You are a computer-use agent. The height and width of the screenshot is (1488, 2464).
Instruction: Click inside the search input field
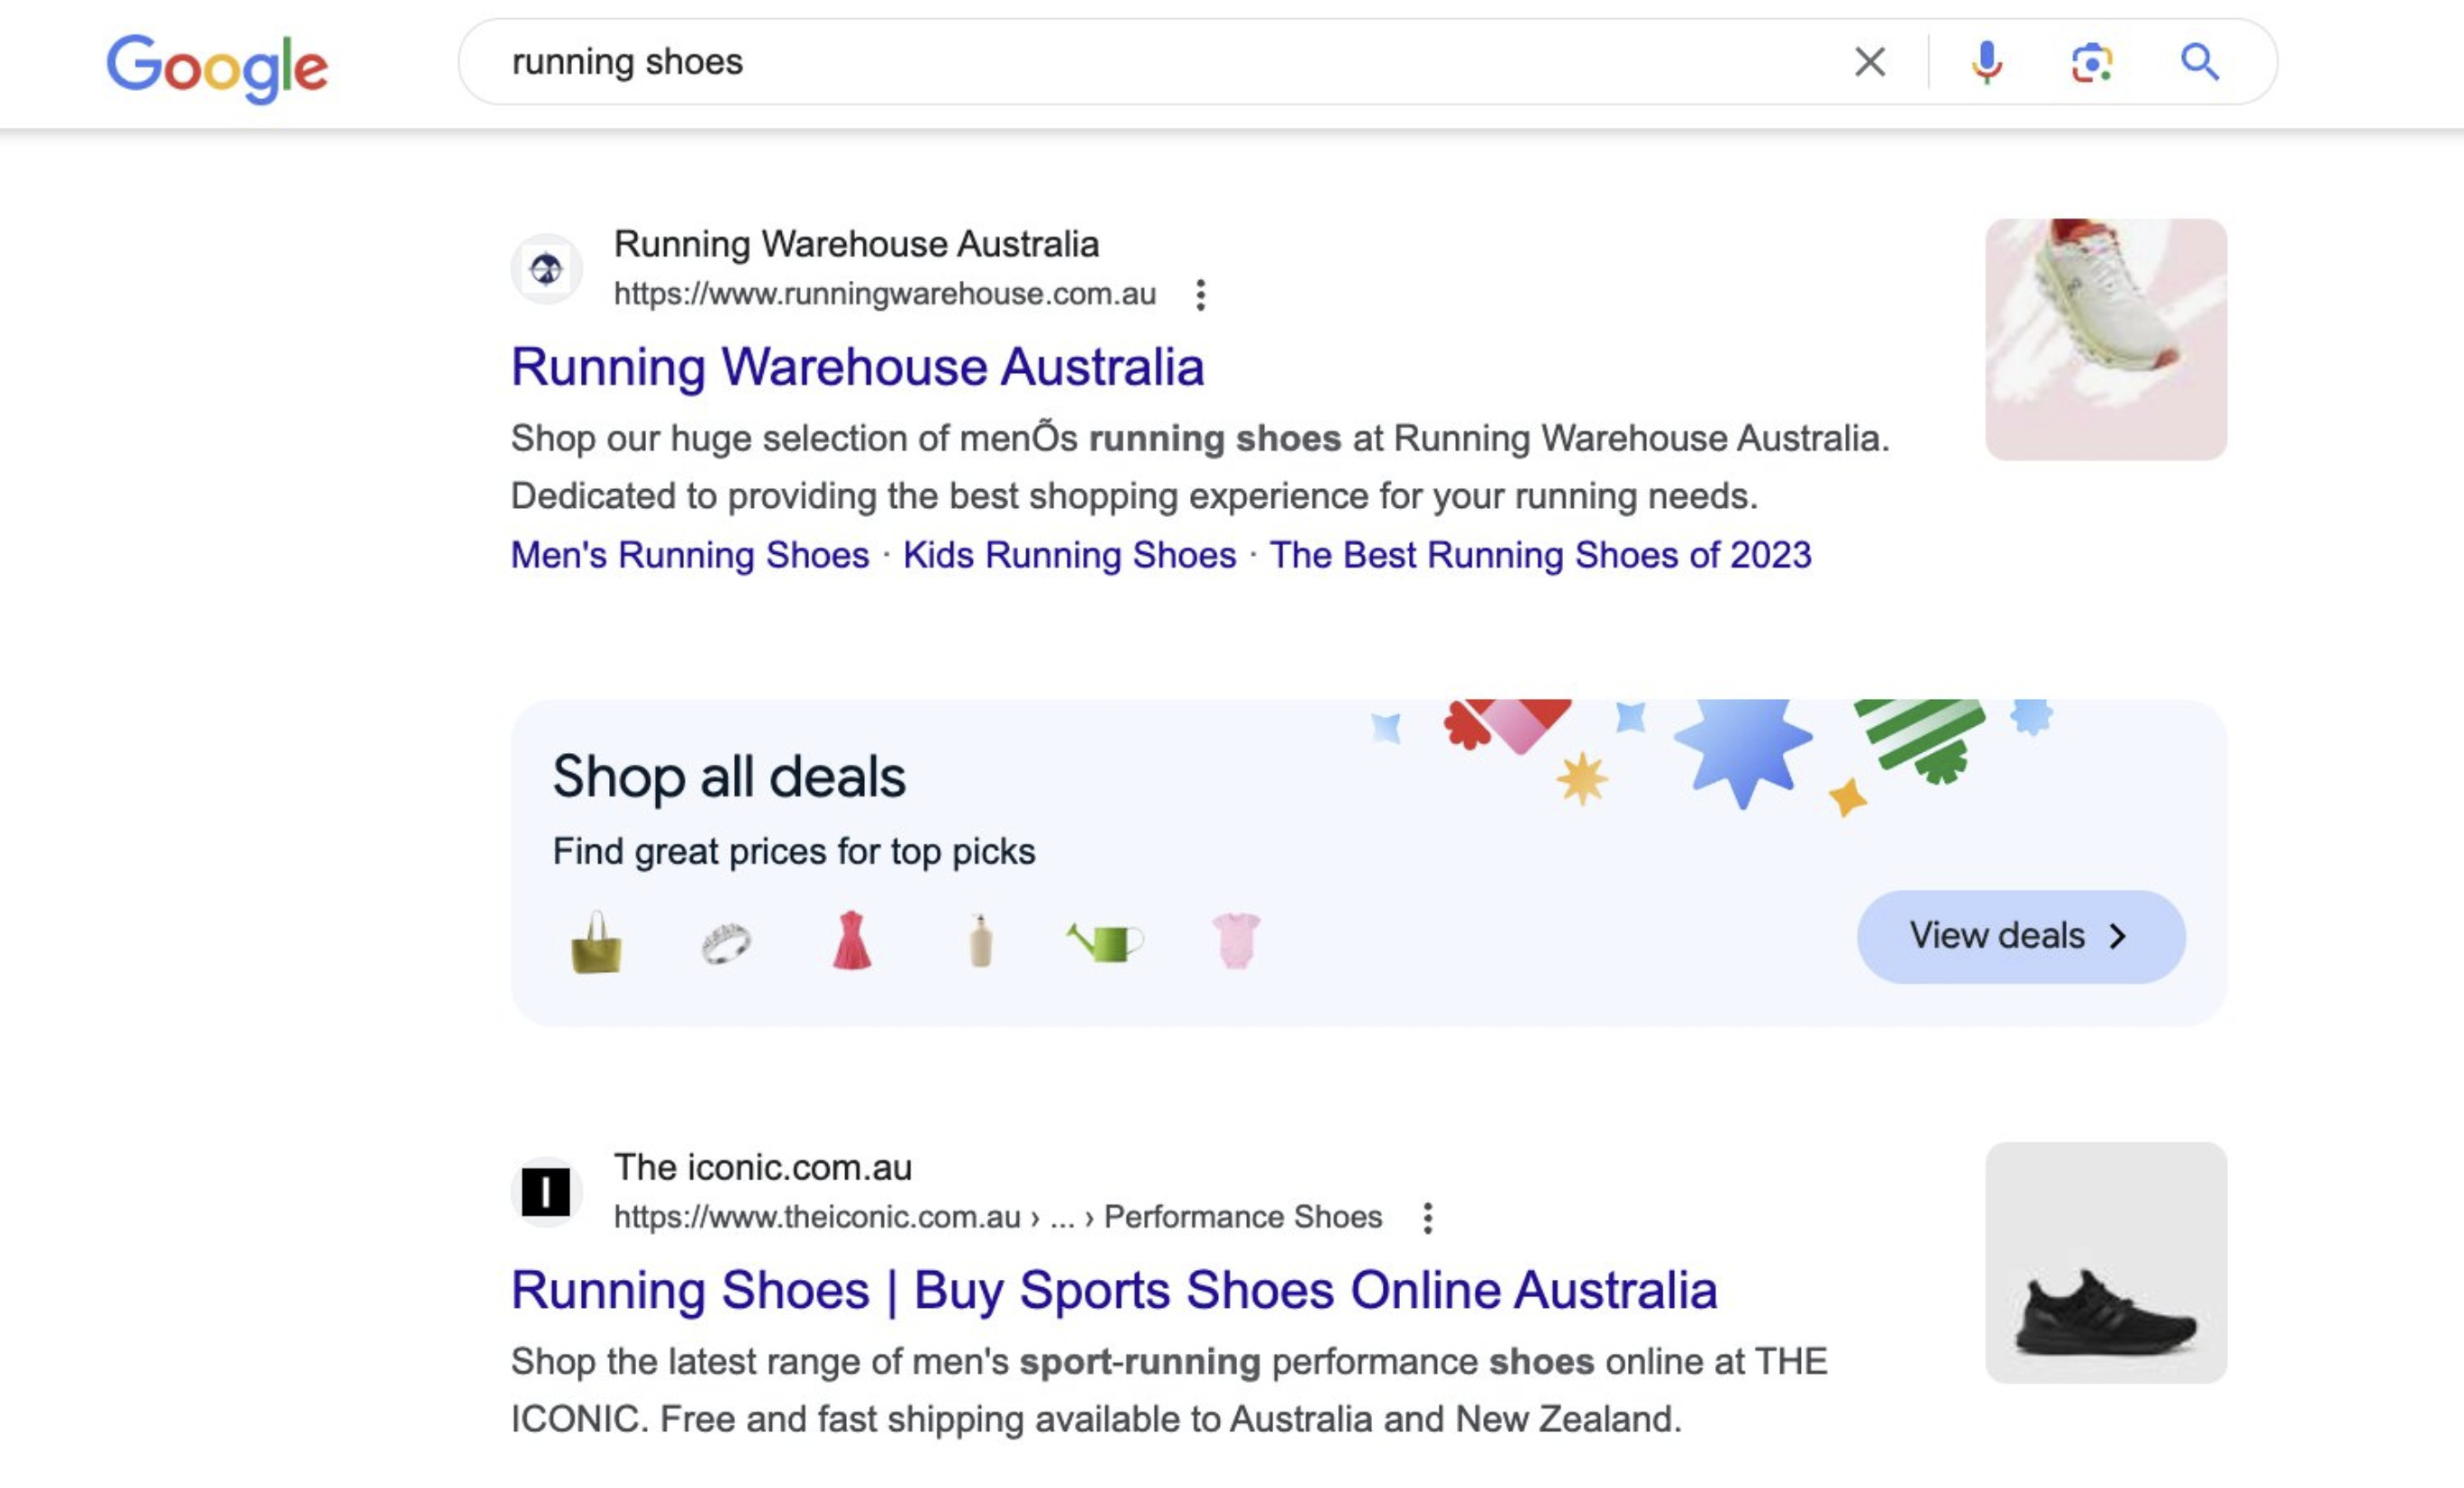point(1100,62)
